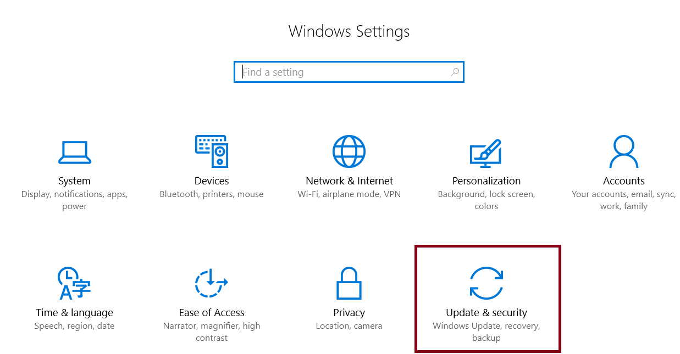Open the Accounts person icon
The width and height of the screenshot is (680, 354).
tap(624, 151)
